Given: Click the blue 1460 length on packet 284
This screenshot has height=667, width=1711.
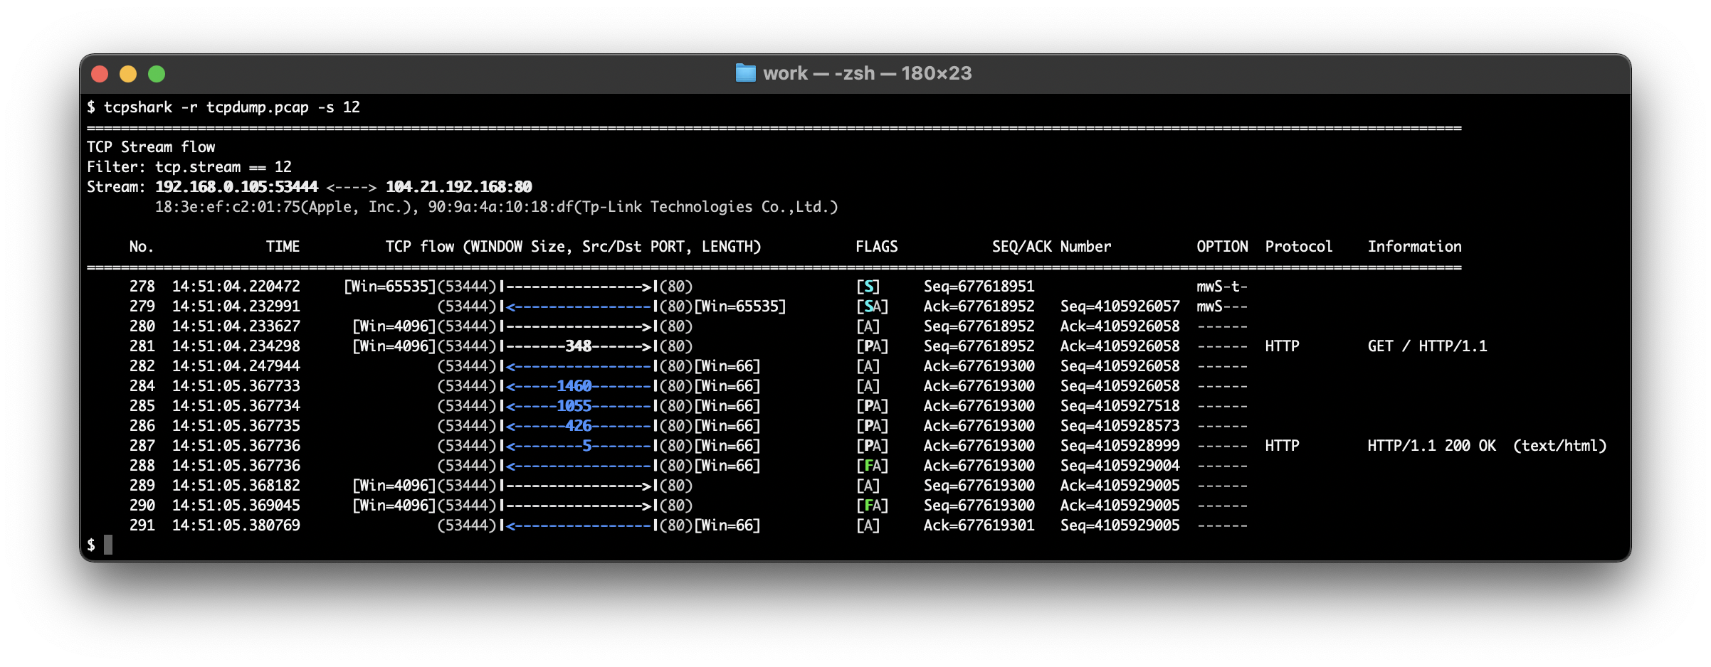Looking at the screenshot, I should tap(574, 386).
